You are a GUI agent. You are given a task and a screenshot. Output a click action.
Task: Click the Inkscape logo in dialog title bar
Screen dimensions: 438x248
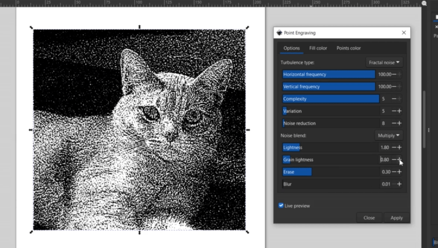click(x=279, y=33)
